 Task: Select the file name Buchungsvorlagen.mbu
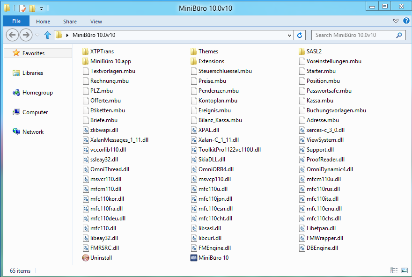[x=336, y=110]
